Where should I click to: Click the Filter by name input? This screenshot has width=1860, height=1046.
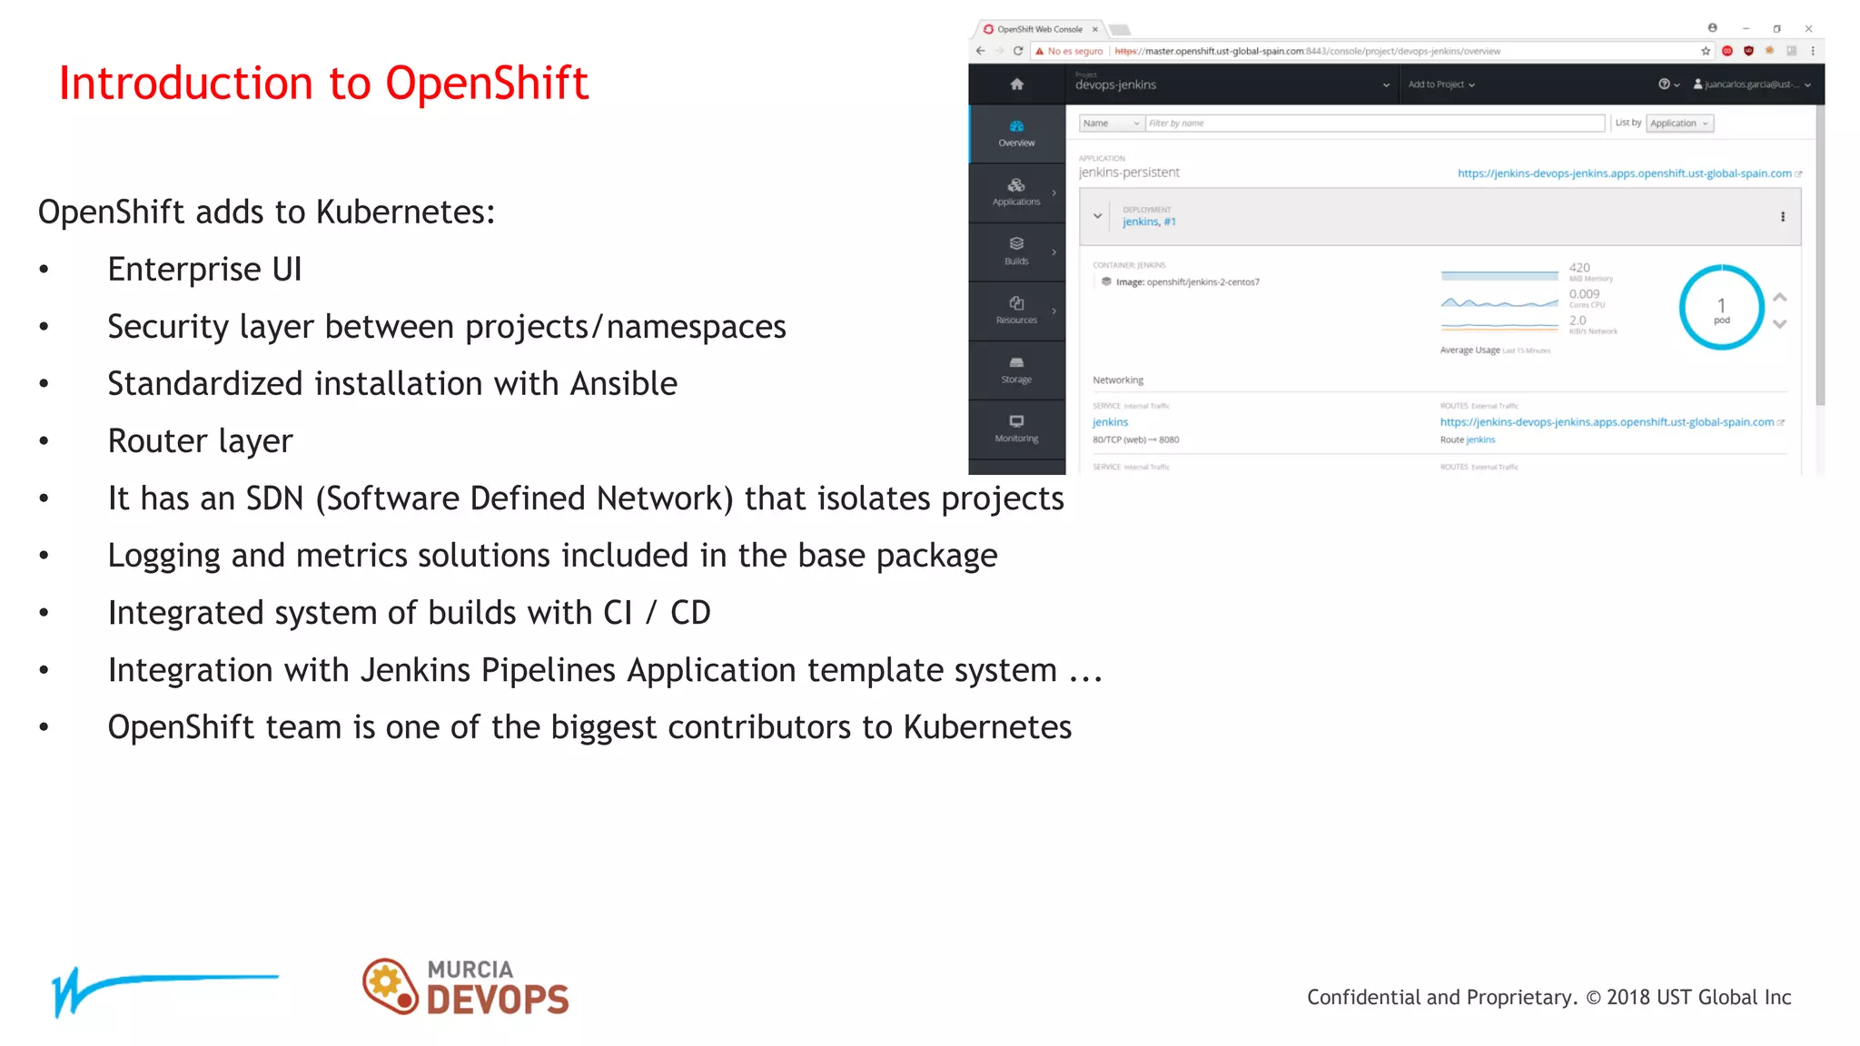1375,123
